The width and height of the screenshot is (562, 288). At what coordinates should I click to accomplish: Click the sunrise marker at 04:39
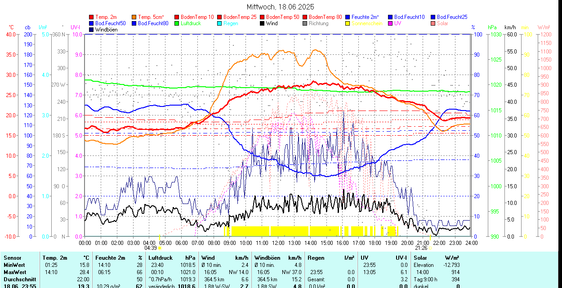click(x=160, y=248)
